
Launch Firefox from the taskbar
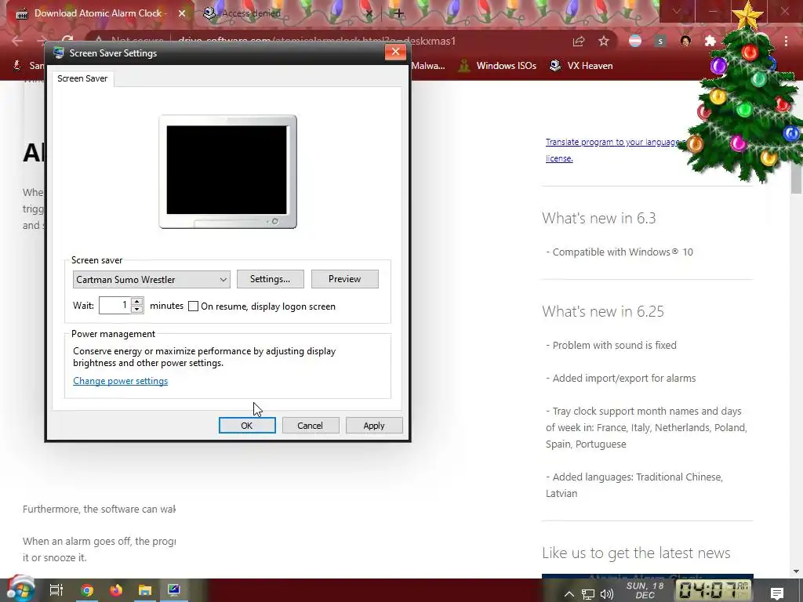(x=116, y=590)
